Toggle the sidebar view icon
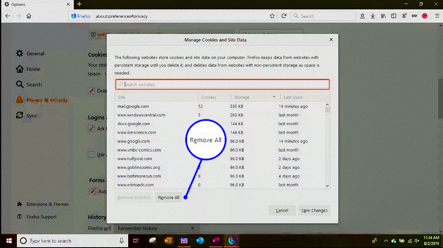 pos(394,16)
